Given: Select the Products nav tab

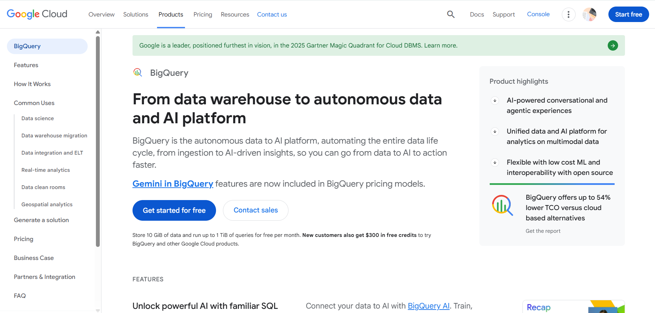Looking at the screenshot, I should [x=171, y=14].
